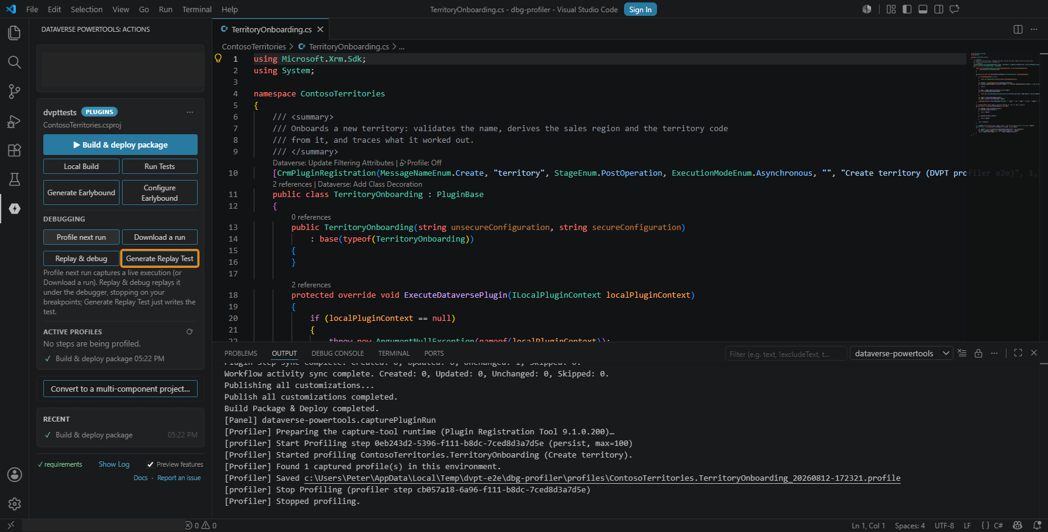Open the Run and Debug view
Image resolution: width=1048 pixels, height=532 pixels.
click(x=14, y=121)
